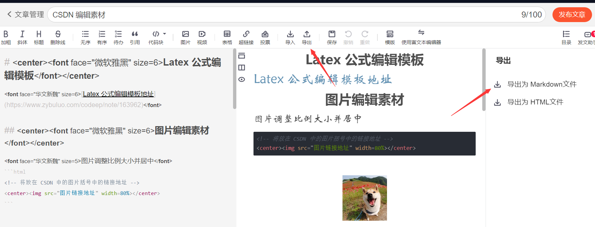
Task: Export as Markdown file (导出为 Markdown文件)
Action: 535,84
